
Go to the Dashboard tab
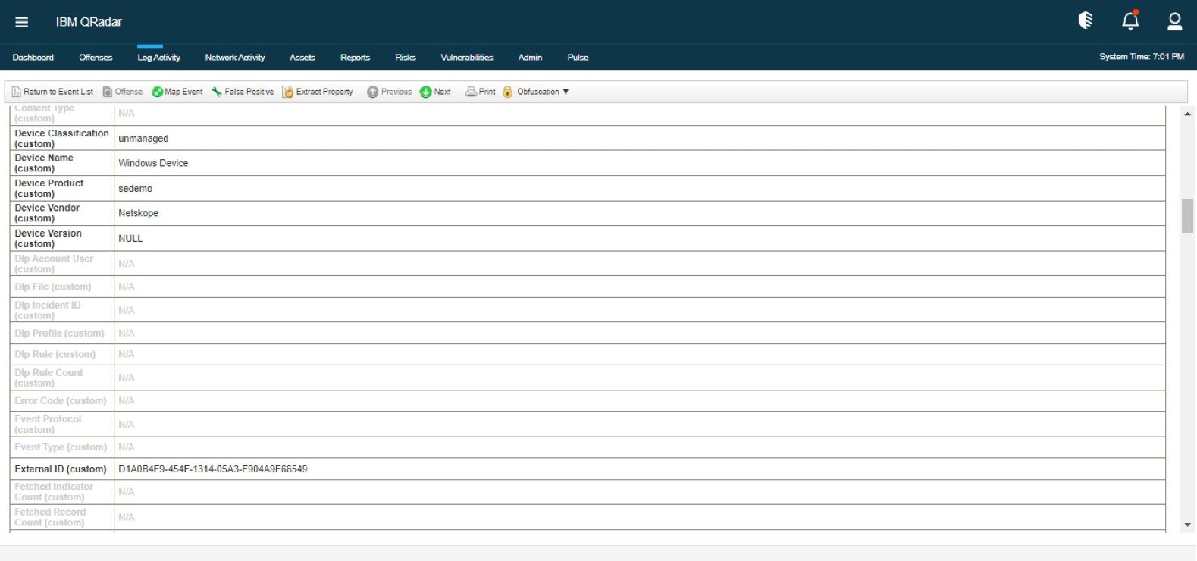pos(33,58)
